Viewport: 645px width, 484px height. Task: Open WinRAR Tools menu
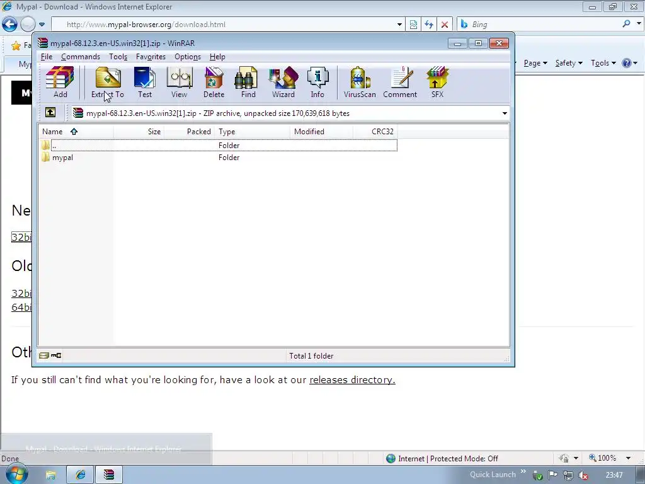[x=118, y=57]
